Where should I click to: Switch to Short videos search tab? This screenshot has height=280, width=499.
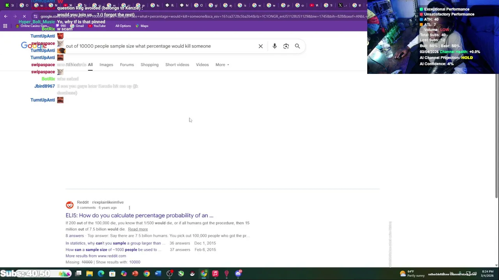tap(177, 65)
